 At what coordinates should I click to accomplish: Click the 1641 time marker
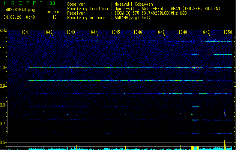pos(26,33)
